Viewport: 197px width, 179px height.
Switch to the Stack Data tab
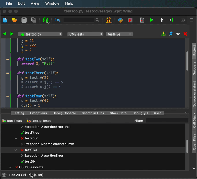(x=118, y=113)
